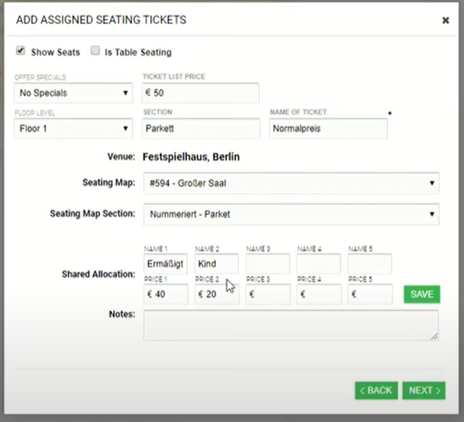Select the Name 2 field containing Kind
The image size is (464, 422).
pos(217,264)
